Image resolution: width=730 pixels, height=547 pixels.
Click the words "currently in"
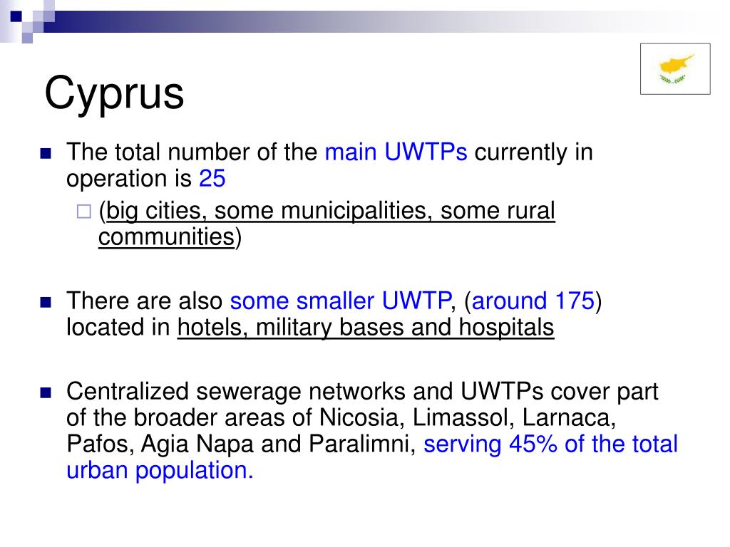tap(533, 152)
